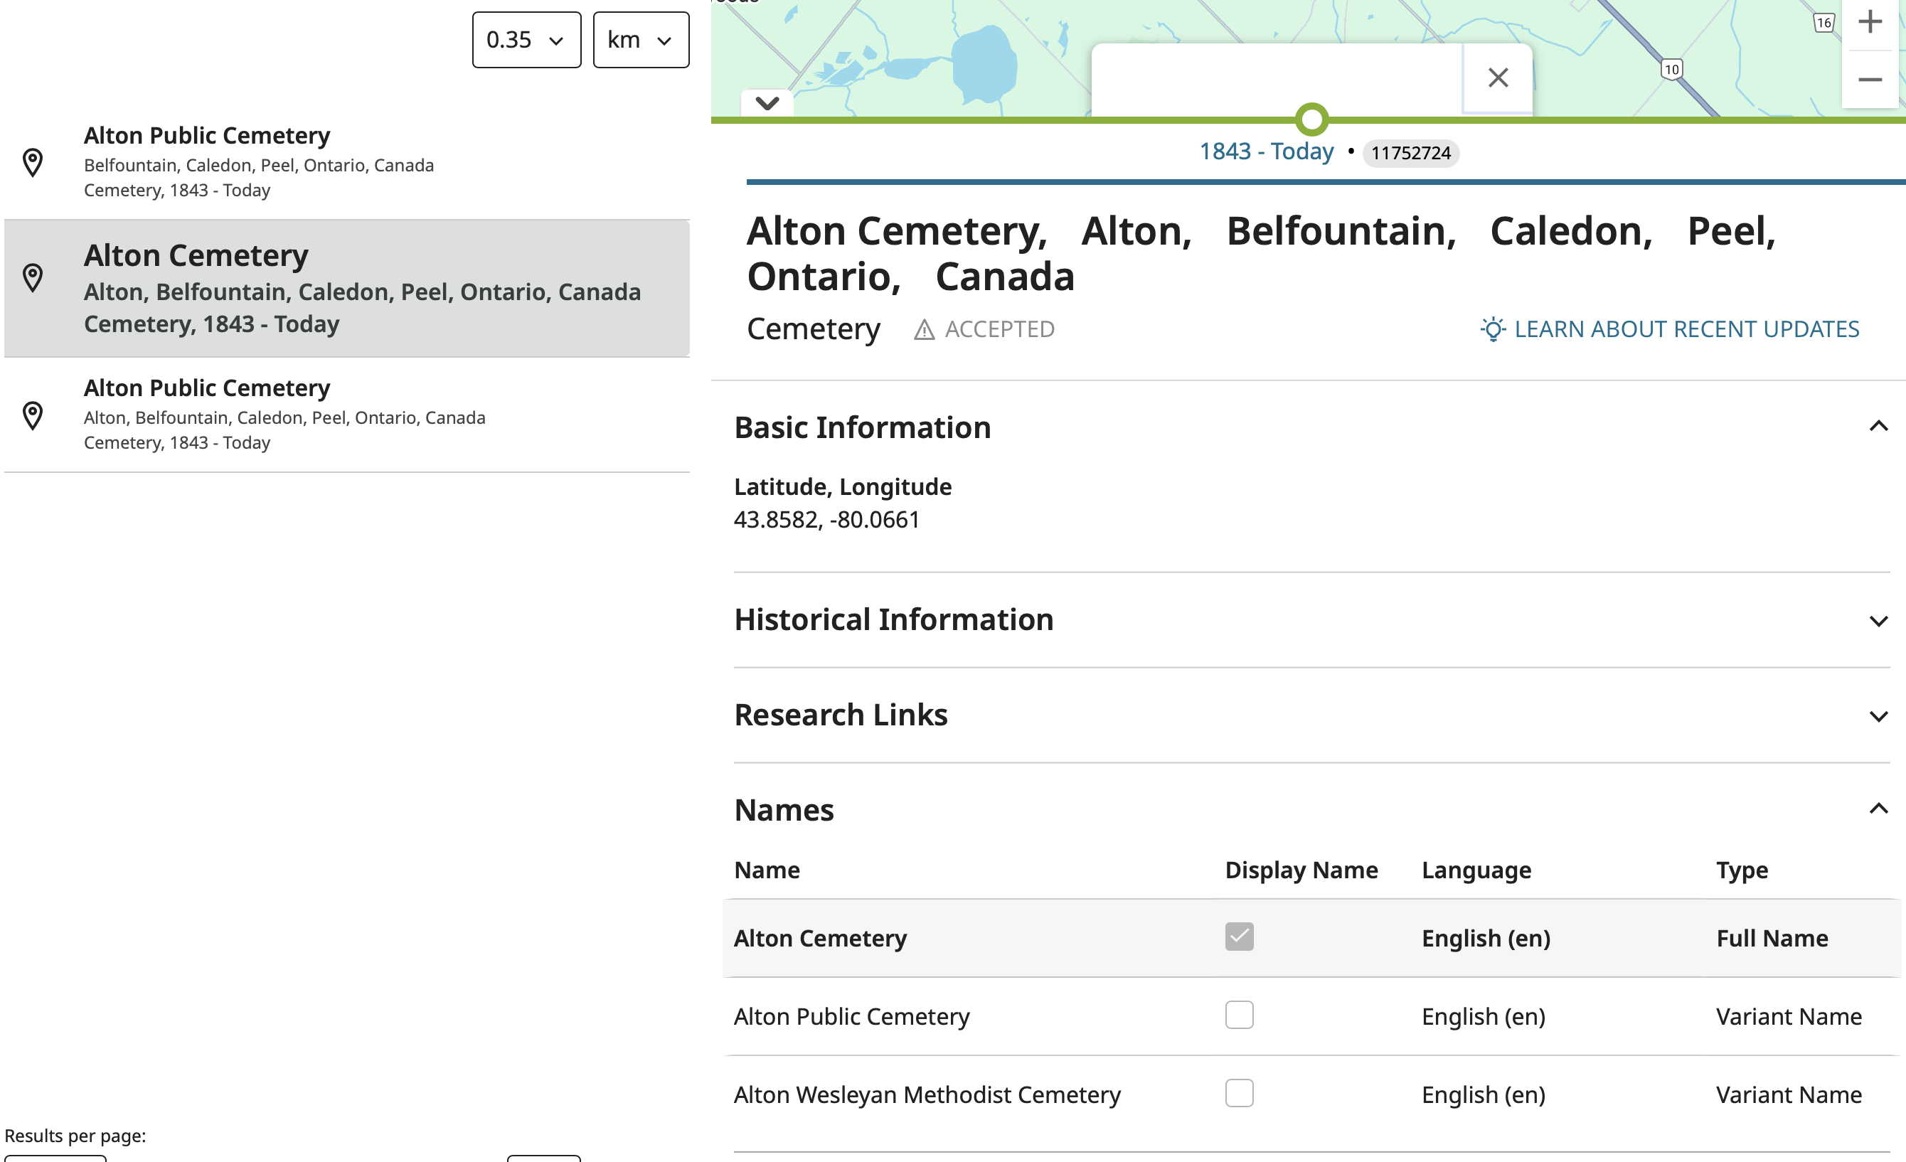Expand the Research Links section
The image size is (1906, 1162).
coord(1878,716)
